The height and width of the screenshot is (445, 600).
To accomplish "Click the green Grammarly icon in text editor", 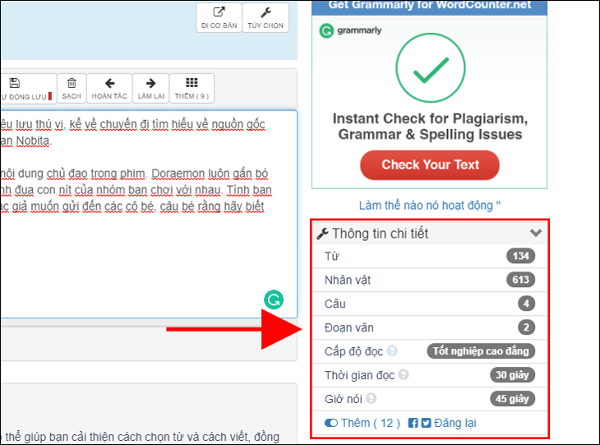I will point(274,300).
